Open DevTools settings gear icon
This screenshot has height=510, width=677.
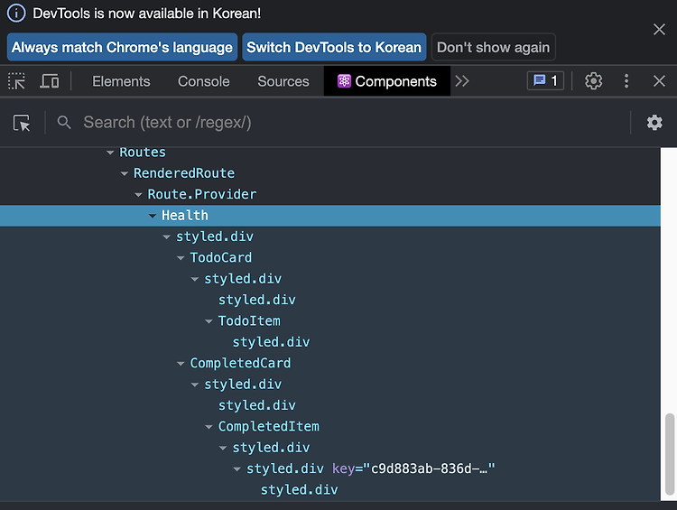click(x=593, y=81)
